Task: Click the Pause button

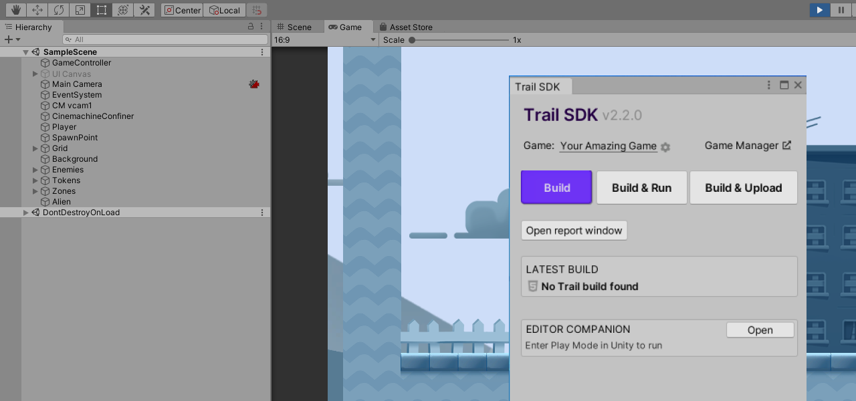Action: tap(841, 10)
